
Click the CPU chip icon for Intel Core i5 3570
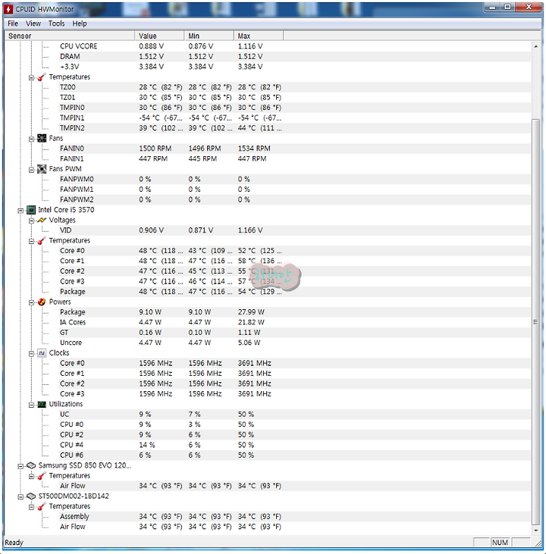[x=31, y=210]
